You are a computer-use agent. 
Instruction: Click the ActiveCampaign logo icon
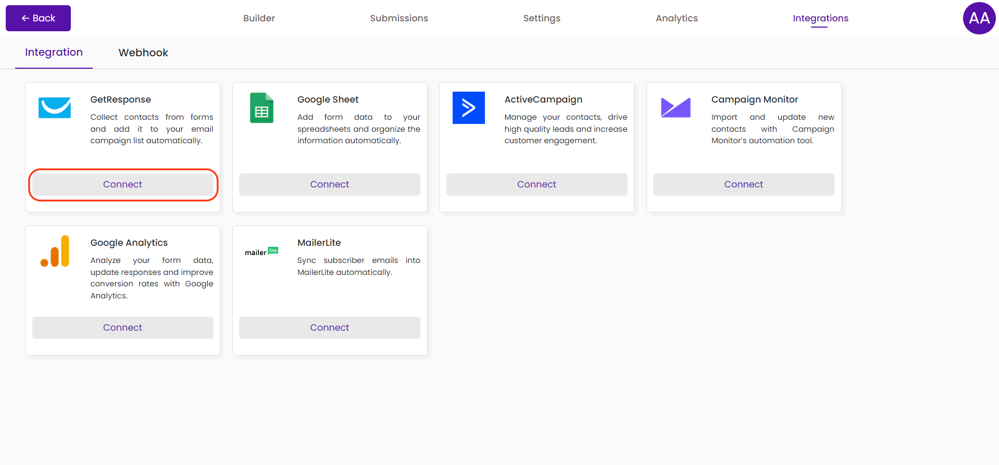(x=469, y=108)
